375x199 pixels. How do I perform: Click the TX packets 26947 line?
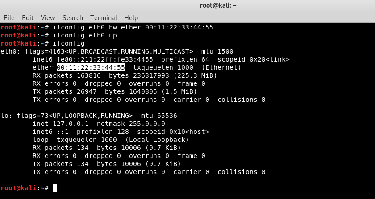coord(115,91)
